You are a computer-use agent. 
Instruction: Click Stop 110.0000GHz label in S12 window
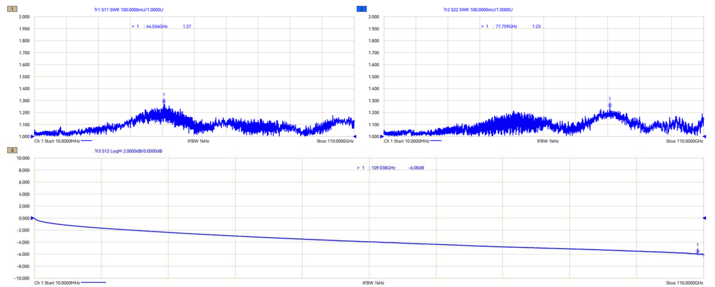[x=684, y=283]
